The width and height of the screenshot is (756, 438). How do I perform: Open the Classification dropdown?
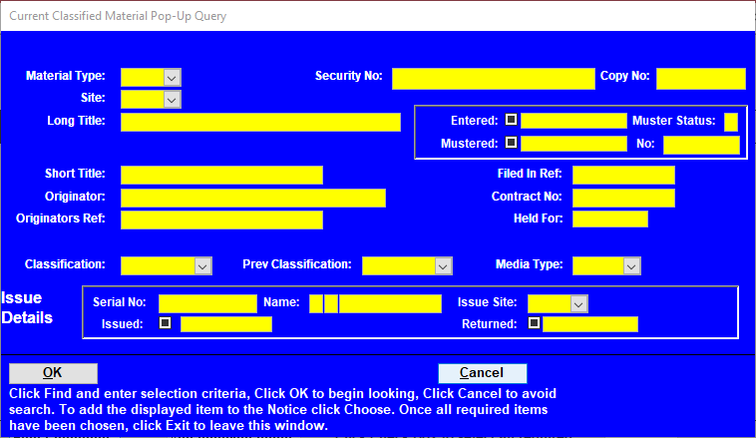coord(203,265)
